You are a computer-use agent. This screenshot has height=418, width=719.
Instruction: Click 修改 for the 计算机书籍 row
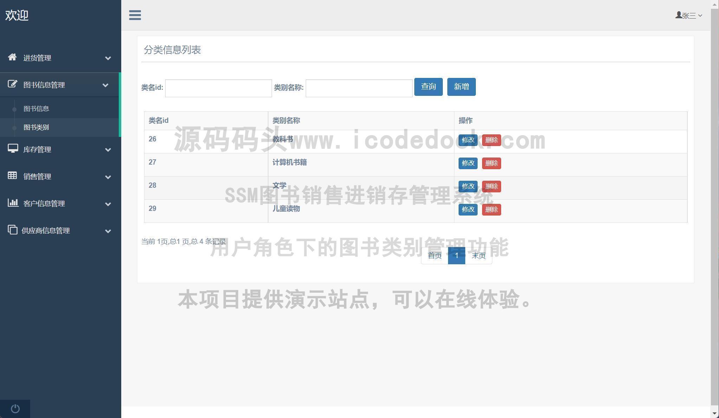coord(468,163)
